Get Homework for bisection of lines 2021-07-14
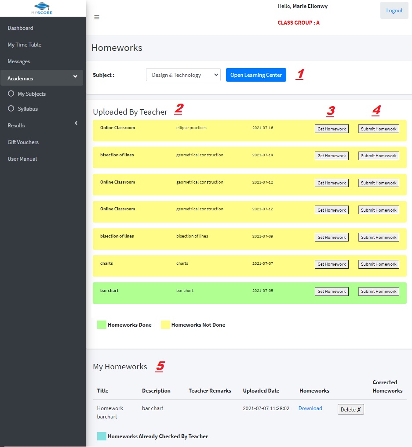 [x=332, y=155]
